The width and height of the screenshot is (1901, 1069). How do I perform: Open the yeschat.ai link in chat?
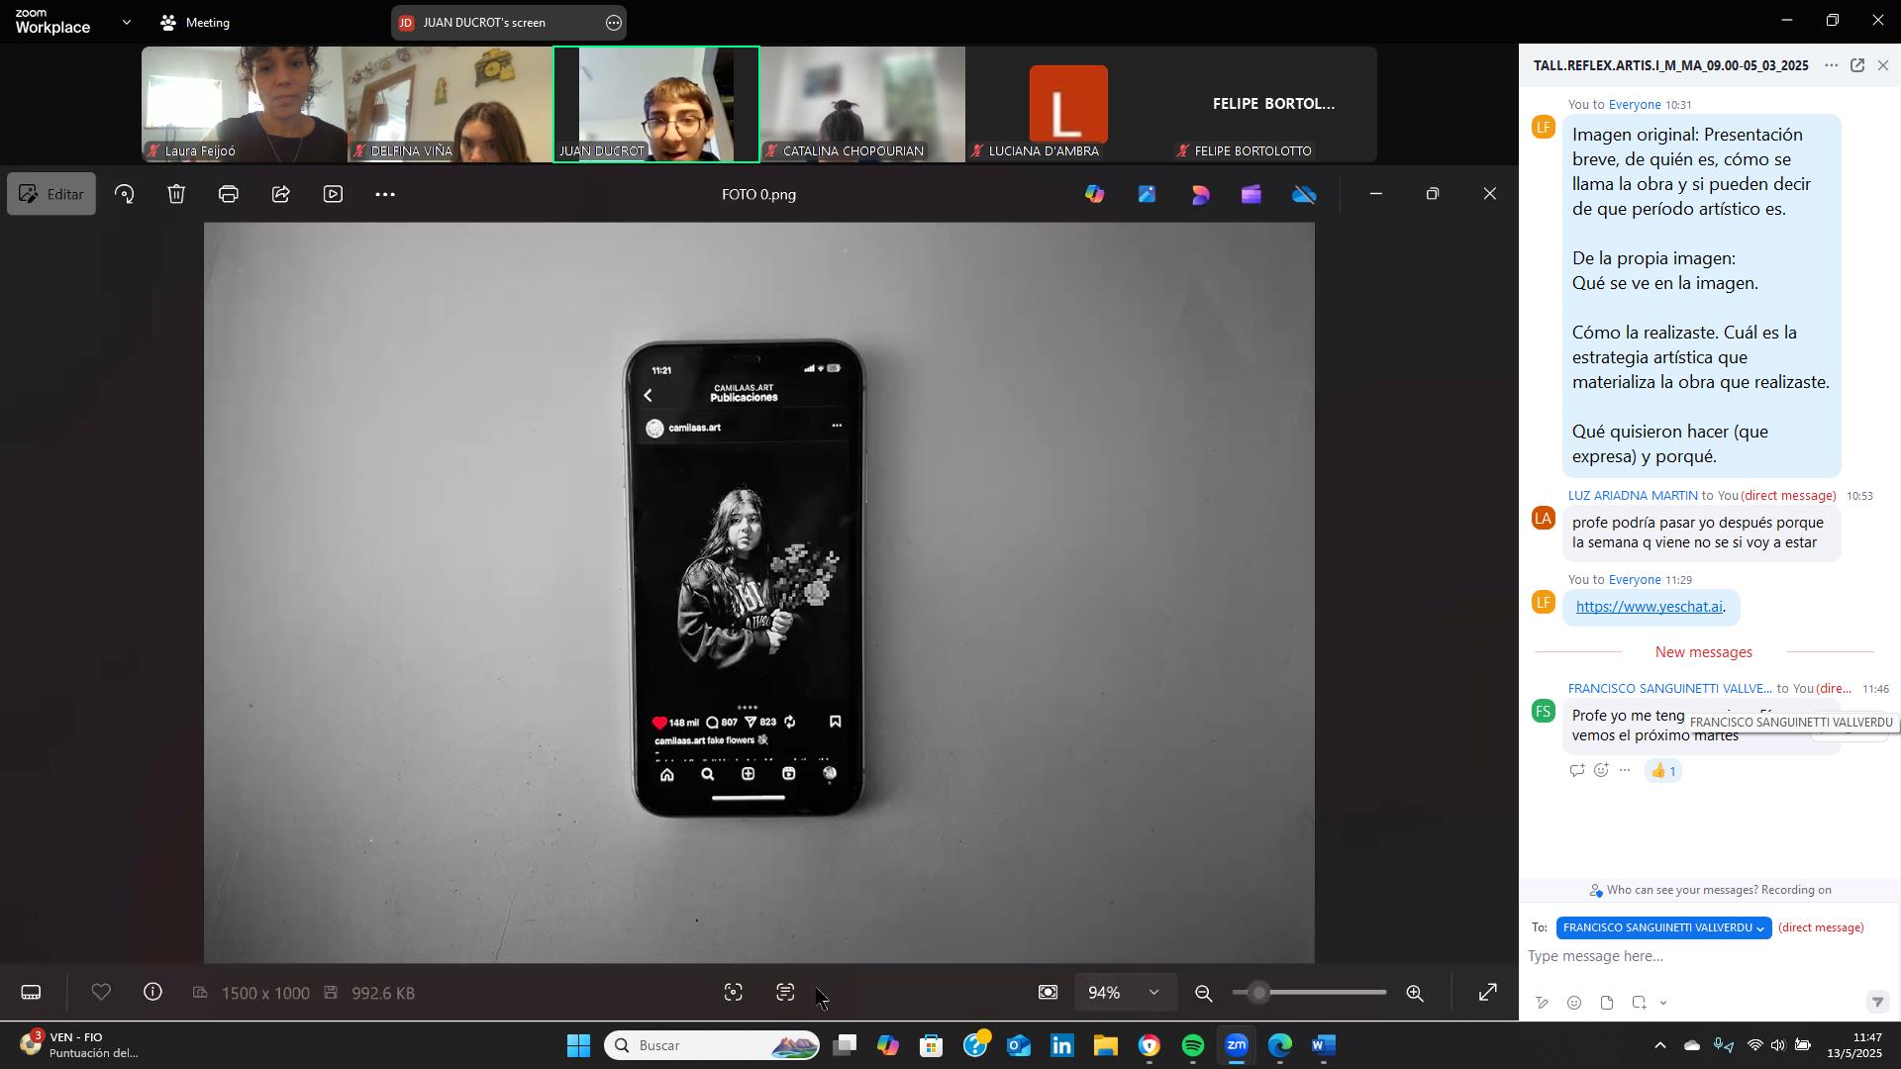coord(1649,607)
